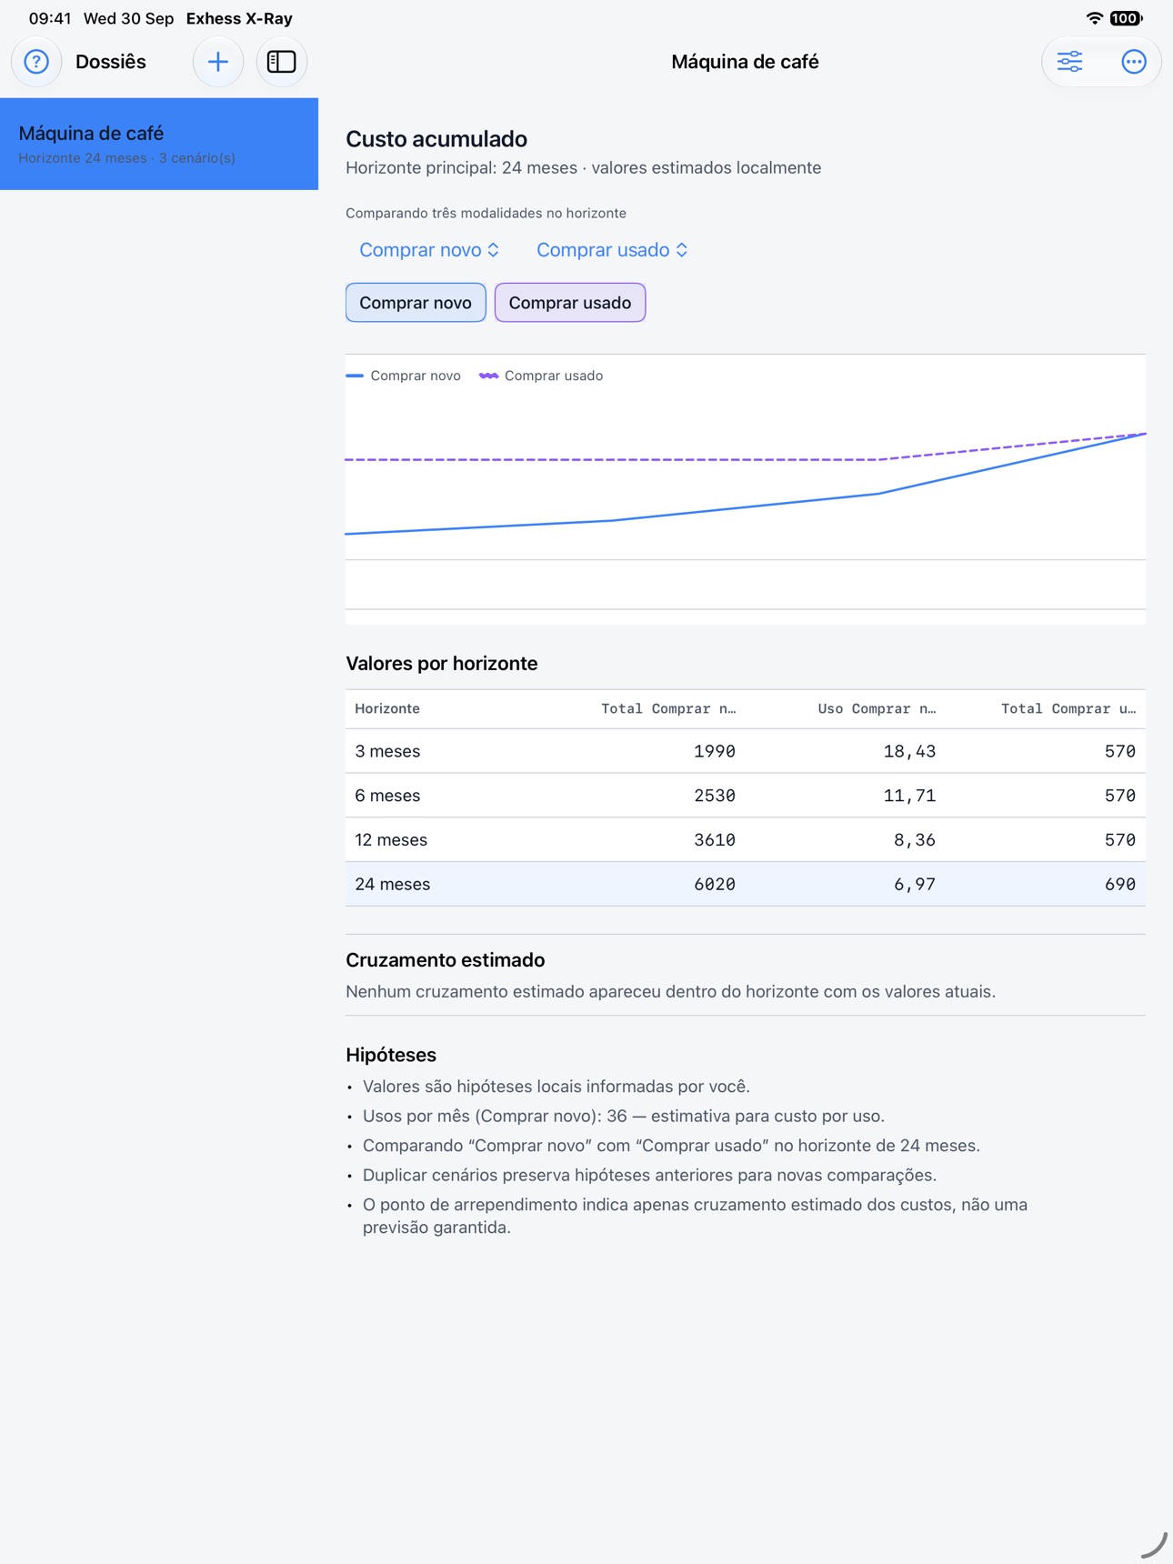The image size is (1173, 1564).
Task: Click the Dossiês sidebar title
Action: coord(111,62)
